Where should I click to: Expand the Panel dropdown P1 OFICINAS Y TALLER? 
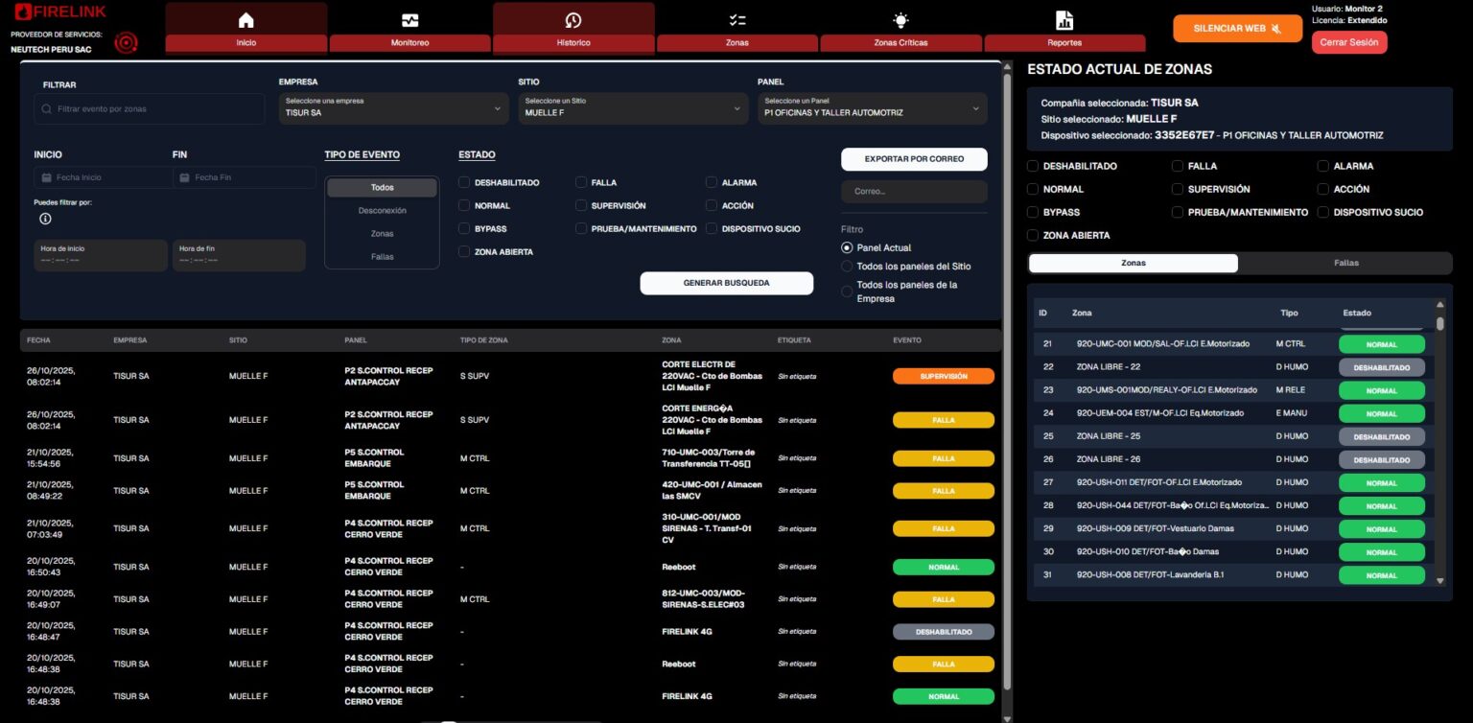point(872,108)
